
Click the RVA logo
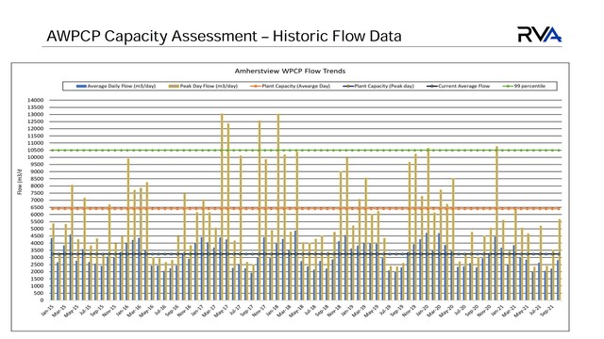(539, 35)
